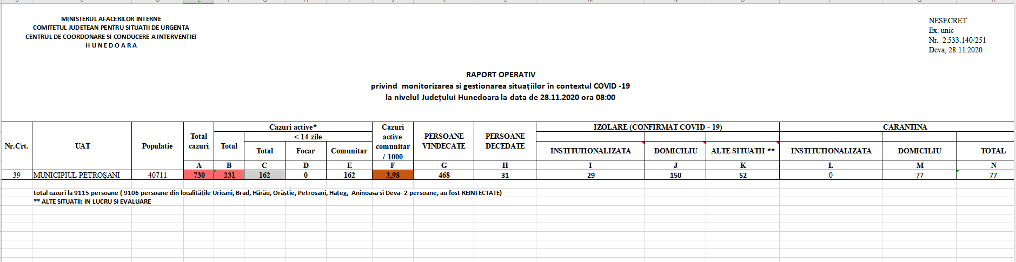This screenshot has width=1016, height=262.
Task: Click note '** ALTE SITUATII: IN LUCRU SI EVALUARE'
Action: coord(92,201)
